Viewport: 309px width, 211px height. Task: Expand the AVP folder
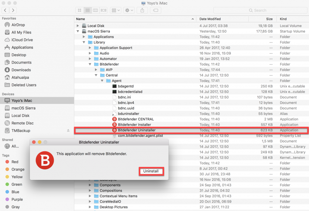tap(96, 70)
